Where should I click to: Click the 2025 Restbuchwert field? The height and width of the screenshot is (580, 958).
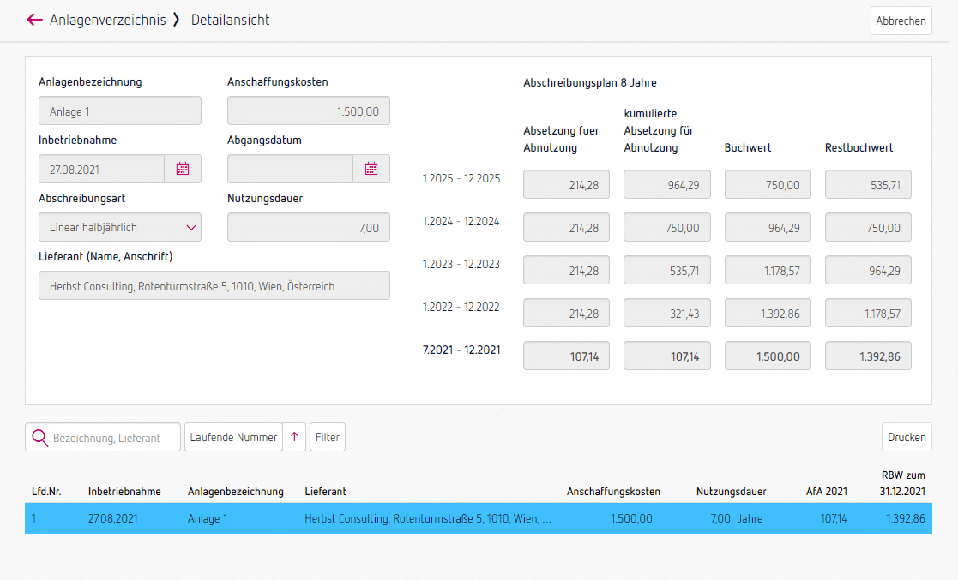pyautogui.click(x=868, y=184)
